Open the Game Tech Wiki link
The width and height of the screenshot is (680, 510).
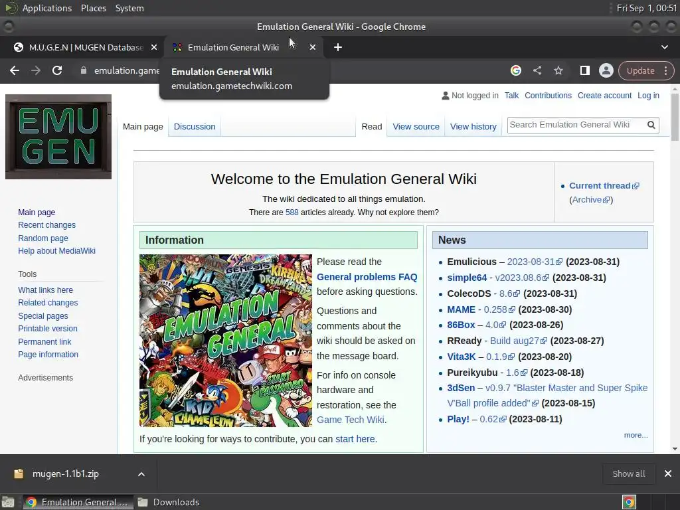pyautogui.click(x=351, y=420)
